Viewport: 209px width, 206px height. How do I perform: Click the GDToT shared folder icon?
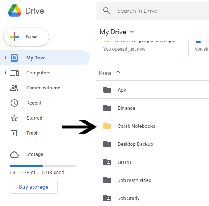pyautogui.click(x=107, y=162)
